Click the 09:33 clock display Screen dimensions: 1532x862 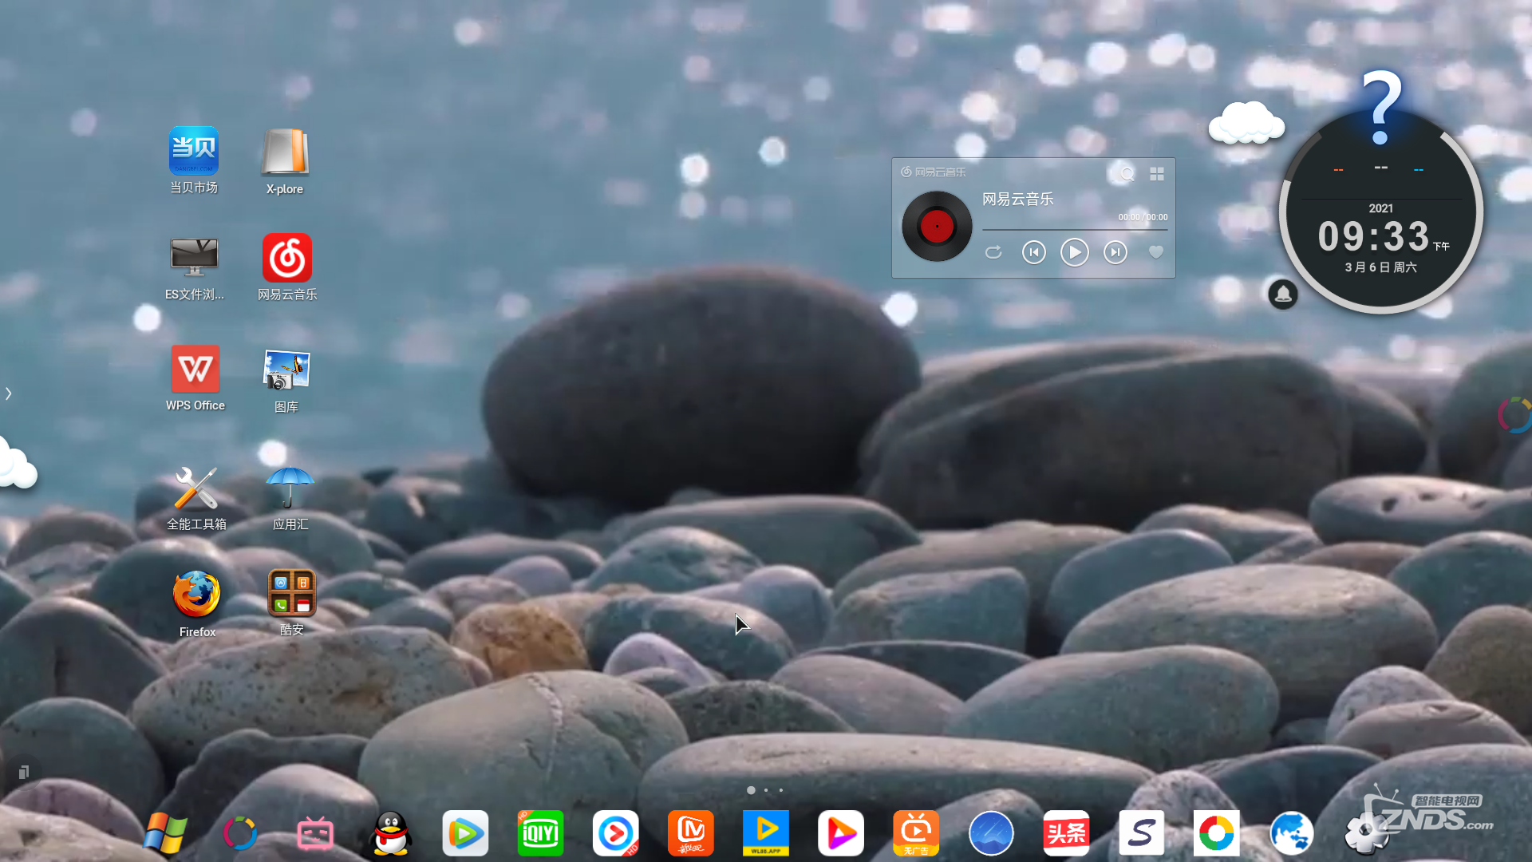[1373, 236]
